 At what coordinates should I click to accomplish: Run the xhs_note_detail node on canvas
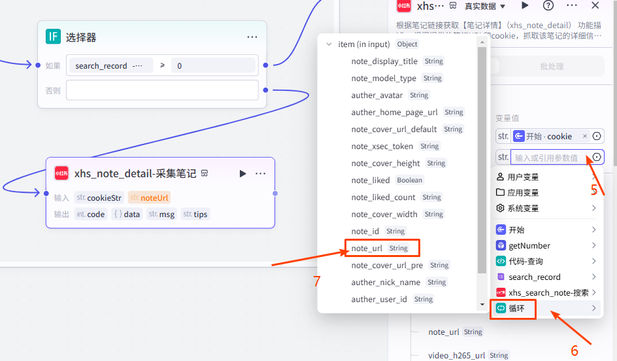click(243, 173)
